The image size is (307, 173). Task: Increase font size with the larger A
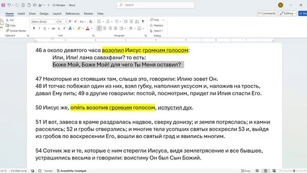click(x=71, y=21)
